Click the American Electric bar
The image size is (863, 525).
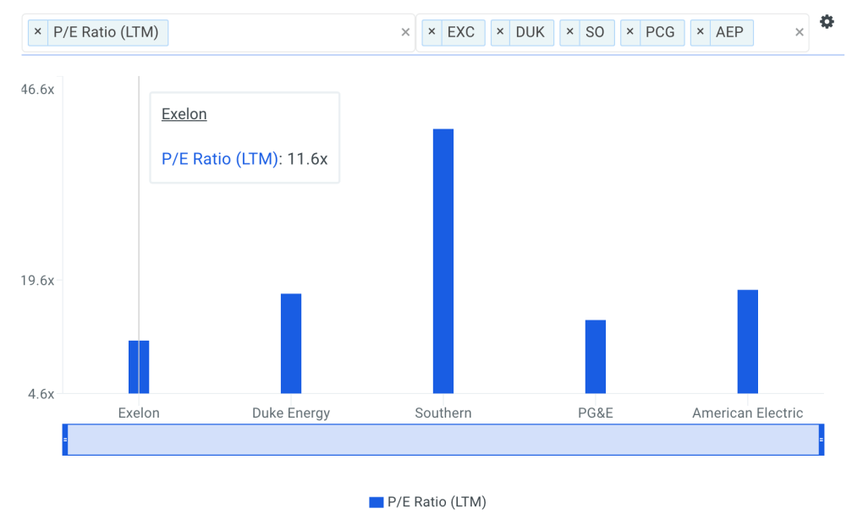point(748,342)
